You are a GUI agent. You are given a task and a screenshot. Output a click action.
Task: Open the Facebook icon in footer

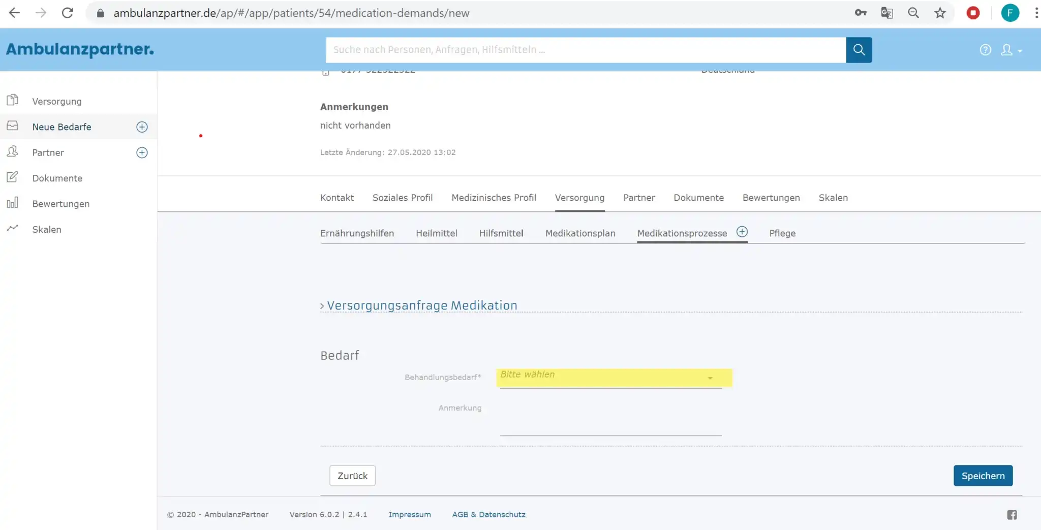(x=1012, y=515)
